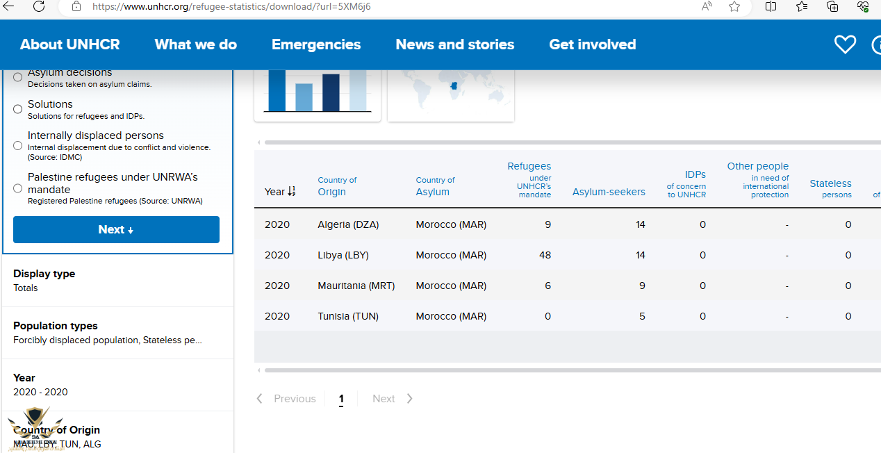Expand the Population types filter section
Viewport: 881px width, 453px height.
point(117,333)
